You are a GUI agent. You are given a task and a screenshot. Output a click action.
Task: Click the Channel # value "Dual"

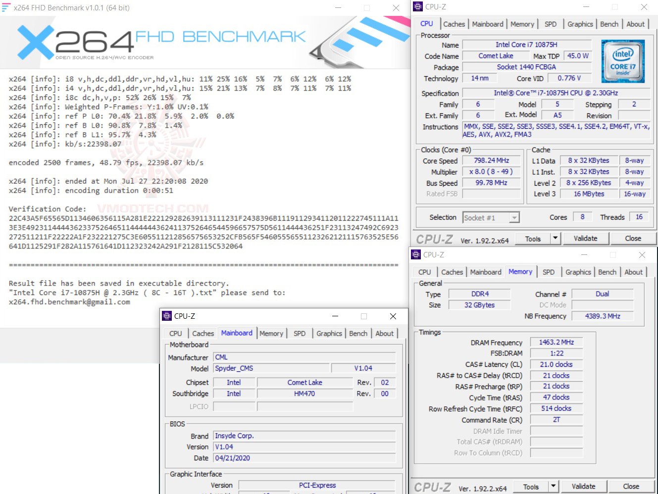[603, 294]
